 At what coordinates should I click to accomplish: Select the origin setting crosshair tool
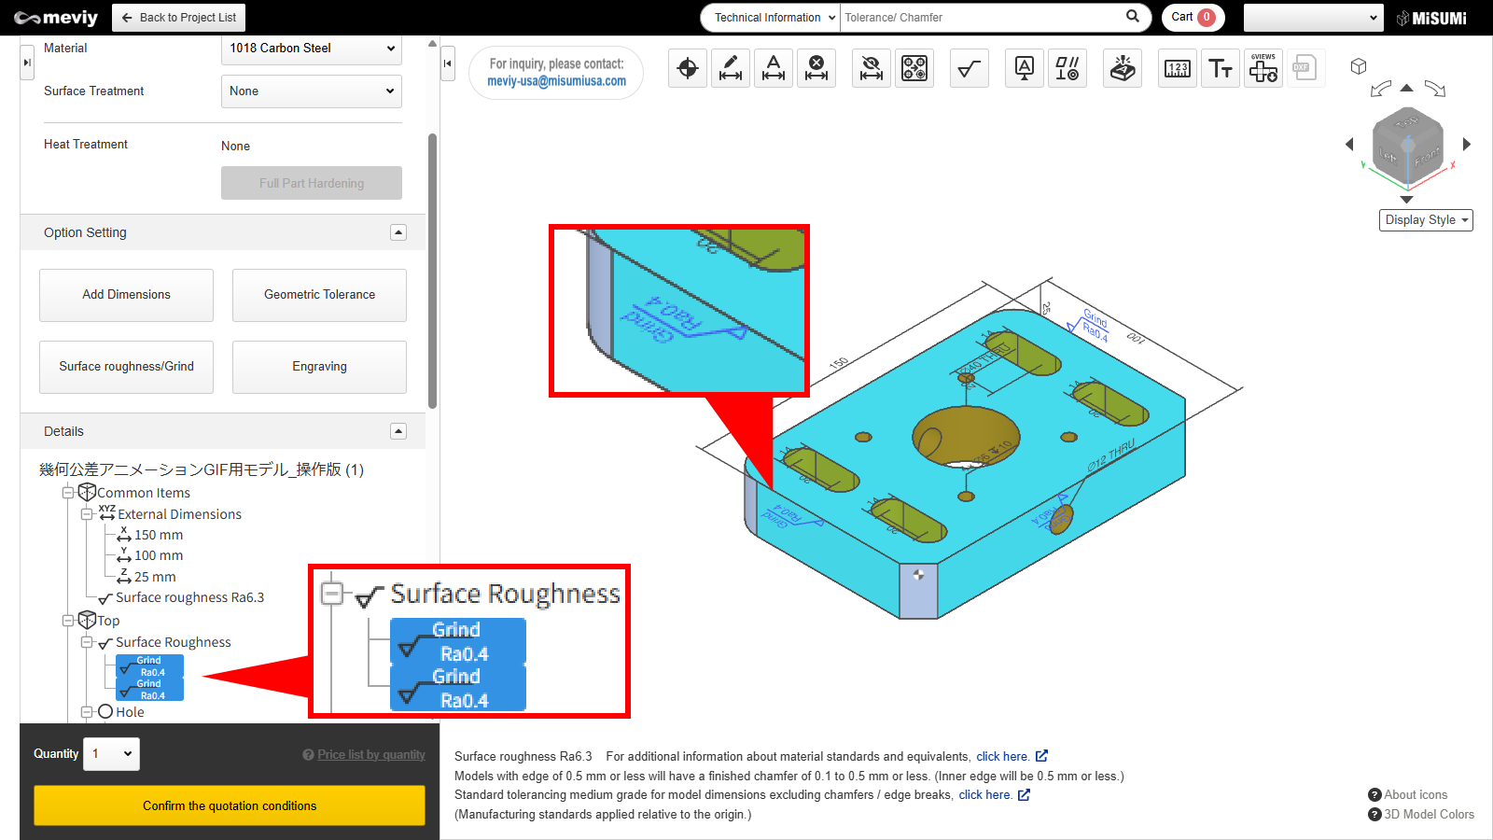pyautogui.click(x=688, y=68)
